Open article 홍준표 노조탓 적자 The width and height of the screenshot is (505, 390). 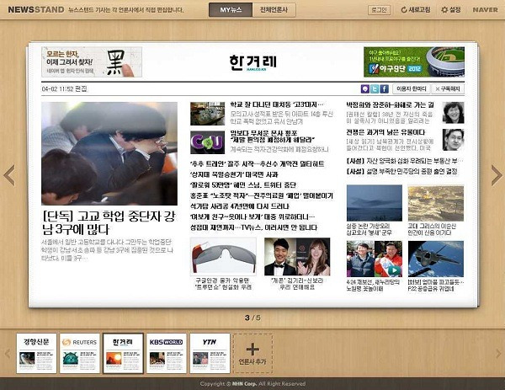pyautogui.click(x=262, y=196)
